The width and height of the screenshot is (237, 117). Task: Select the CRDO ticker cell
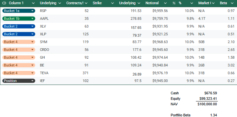pos(44,50)
